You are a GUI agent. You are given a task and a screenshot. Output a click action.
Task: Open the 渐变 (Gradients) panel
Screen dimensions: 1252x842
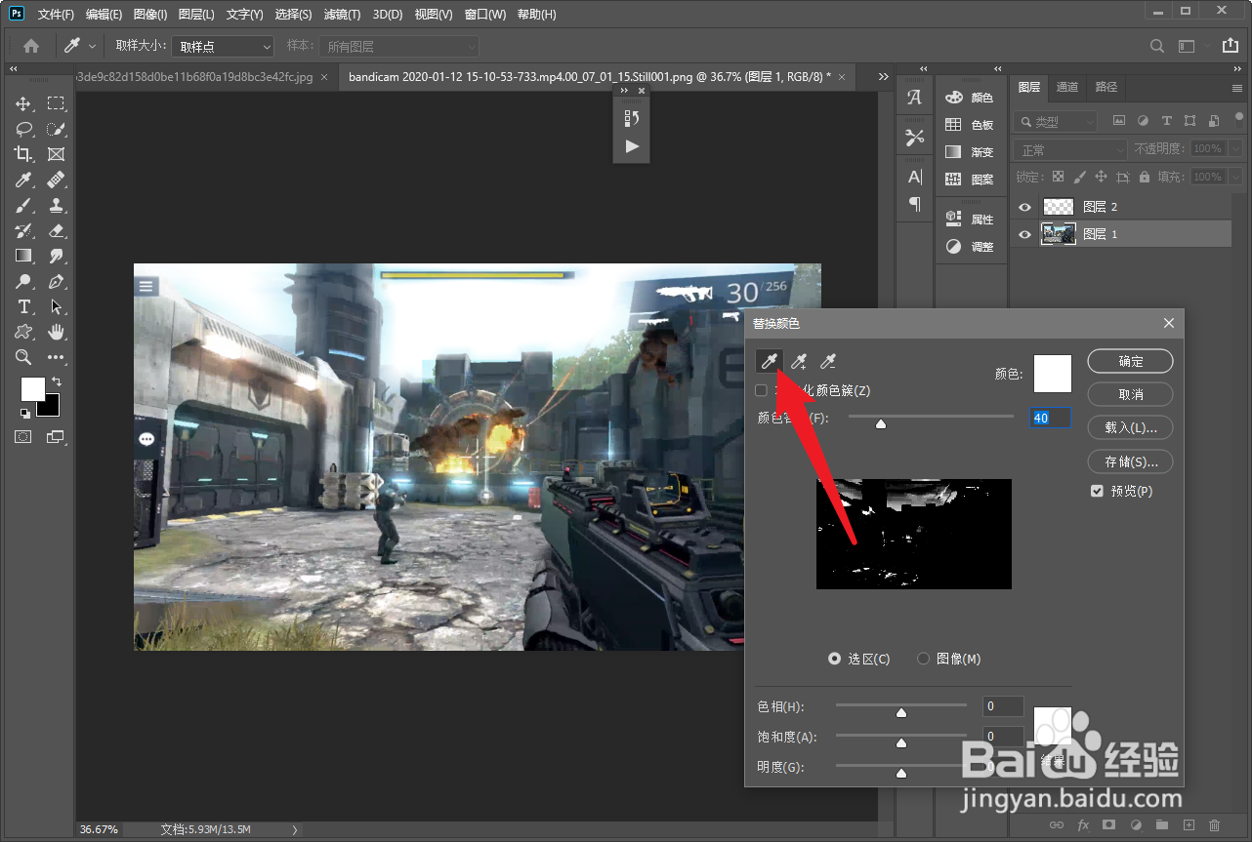pos(970,152)
